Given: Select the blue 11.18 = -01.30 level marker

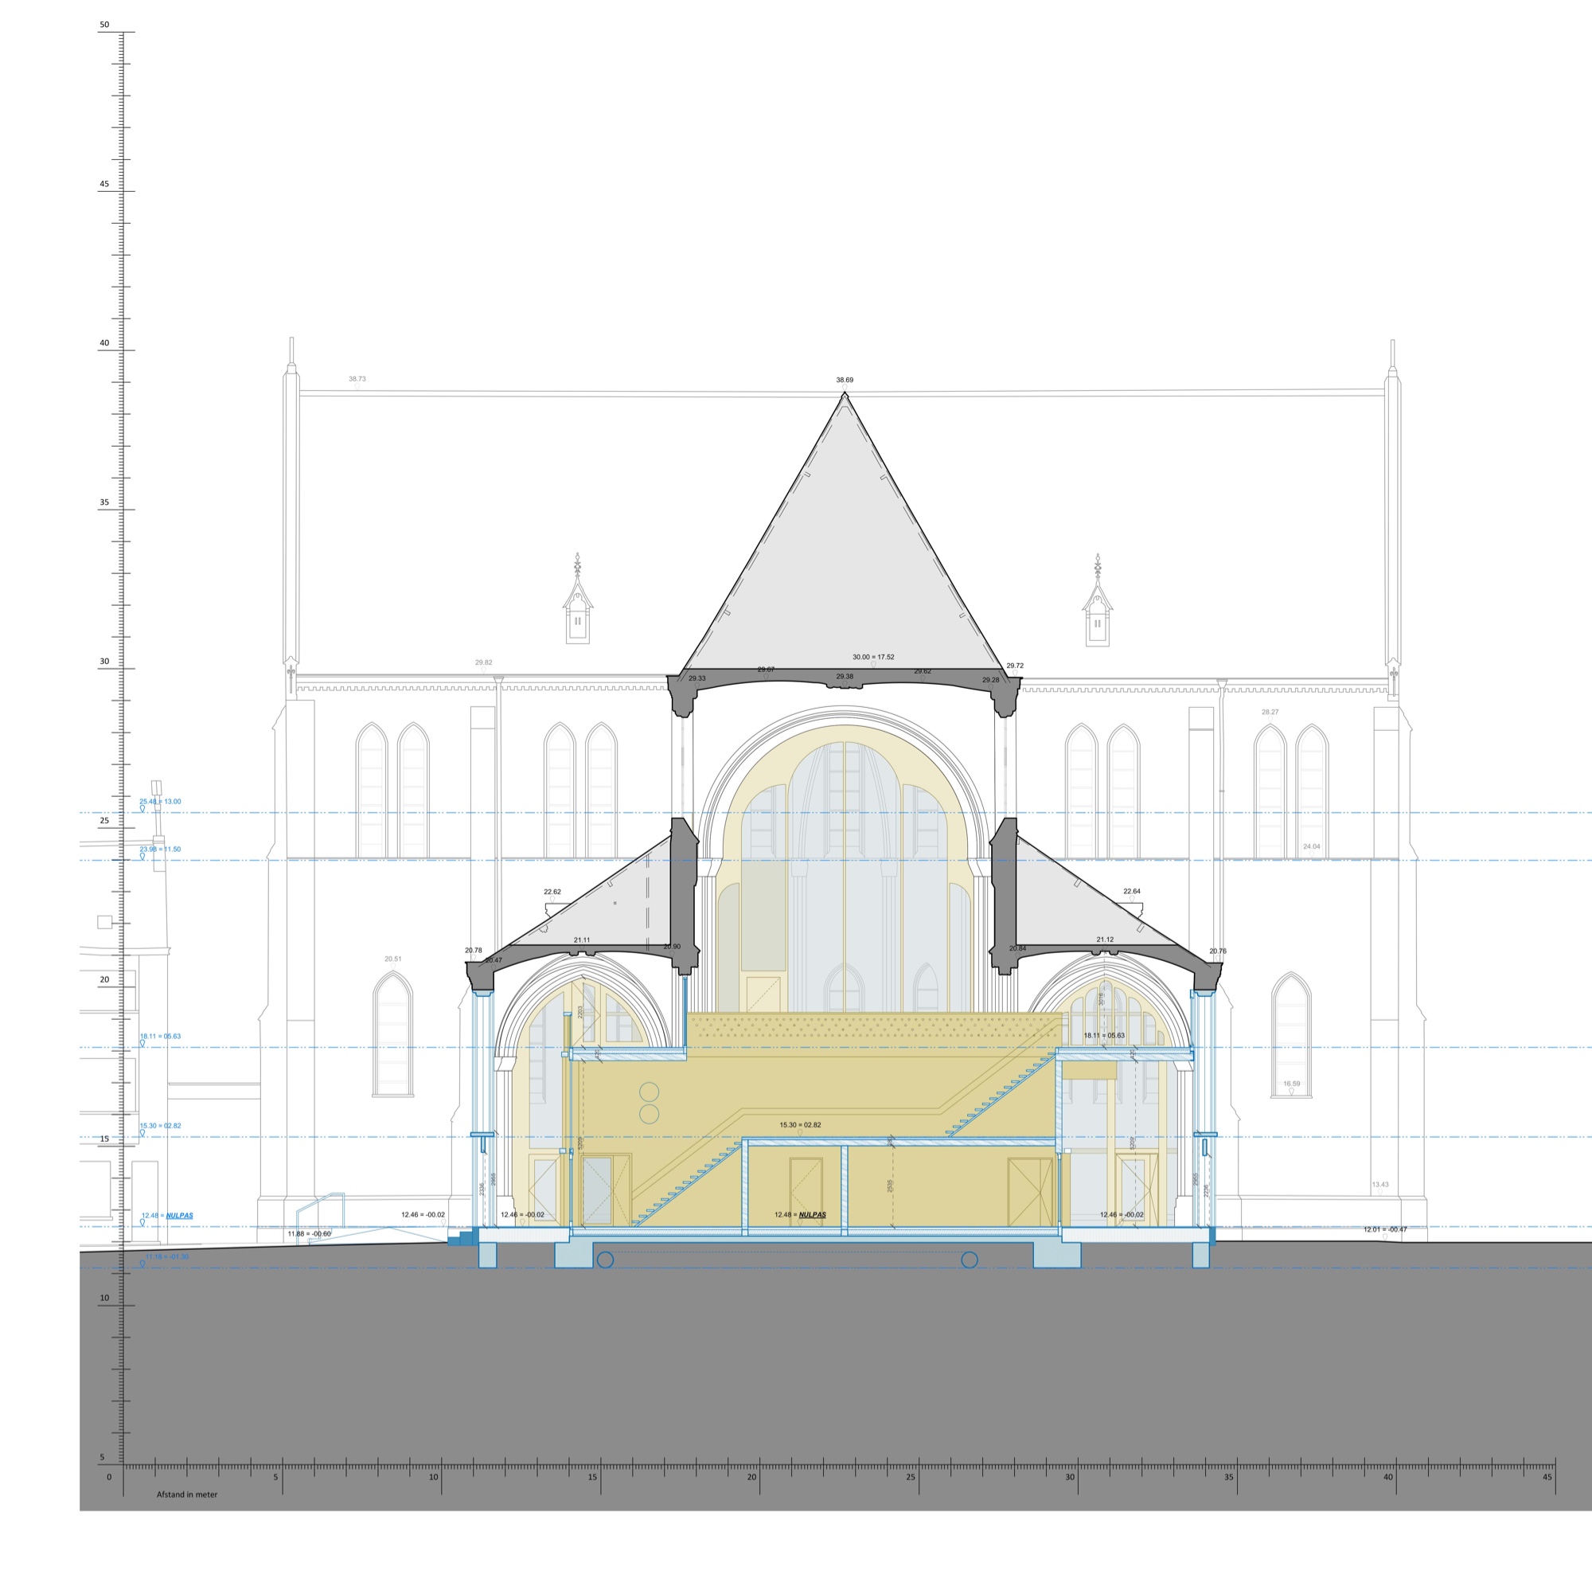Looking at the screenshot, I should click(x=166, y=1256).
